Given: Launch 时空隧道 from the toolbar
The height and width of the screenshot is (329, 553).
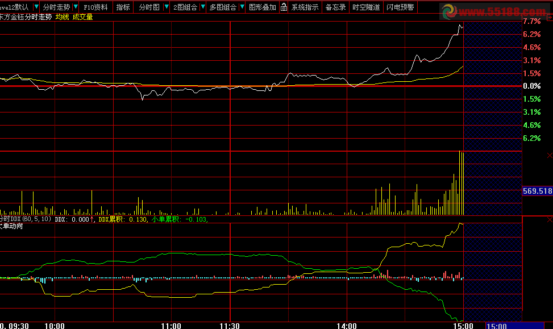Looking at the screenshot, I should pos(366,7).
